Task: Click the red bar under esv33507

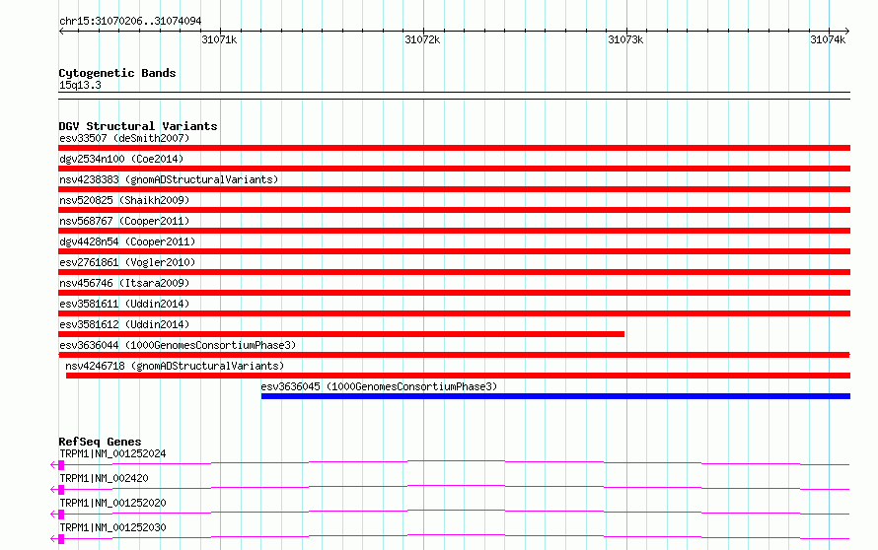Action: click(x=454, y=148)
